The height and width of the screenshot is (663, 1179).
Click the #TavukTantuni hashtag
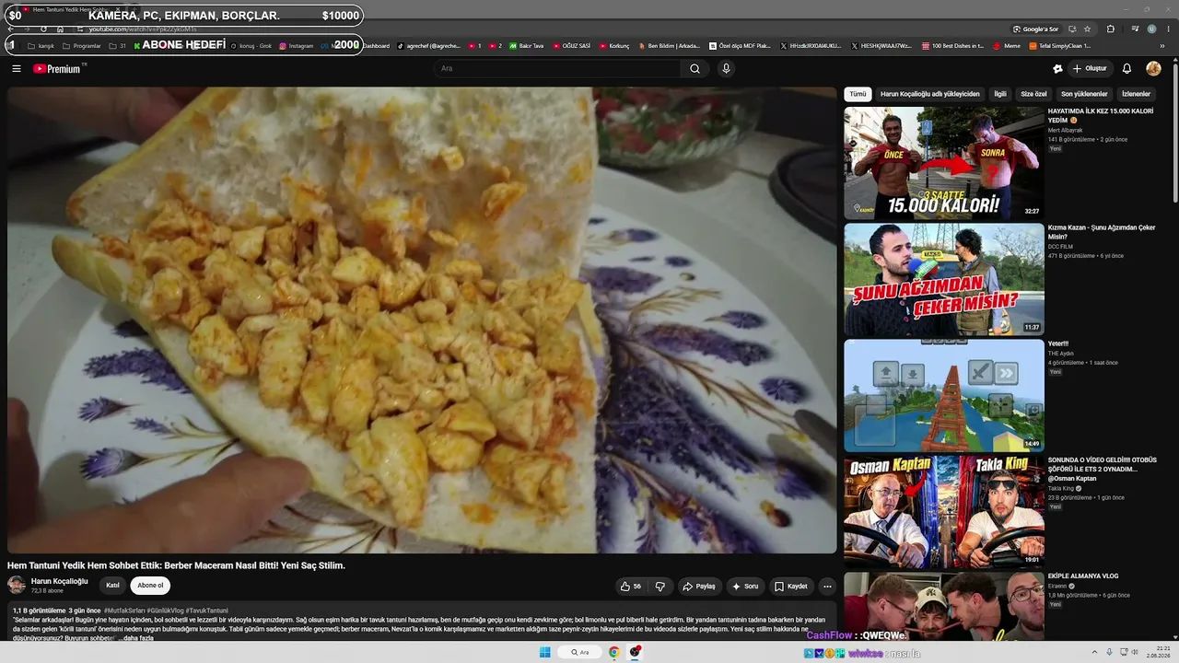(x=207, y=611)
